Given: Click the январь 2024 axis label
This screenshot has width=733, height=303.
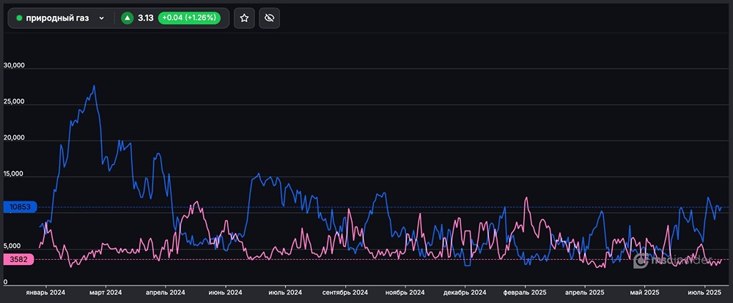Looking at the screenshot, I should click(x=45, y=293).
